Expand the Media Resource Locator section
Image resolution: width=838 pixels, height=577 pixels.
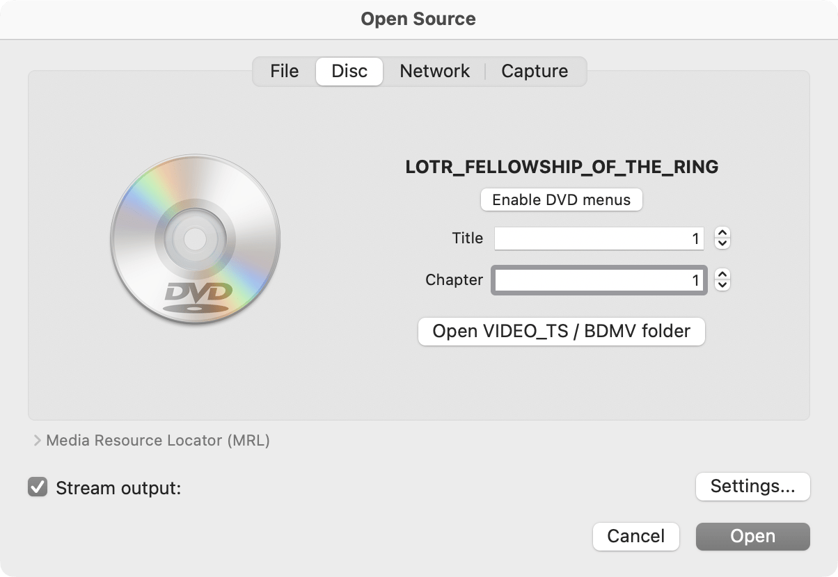tap(38, 440)
